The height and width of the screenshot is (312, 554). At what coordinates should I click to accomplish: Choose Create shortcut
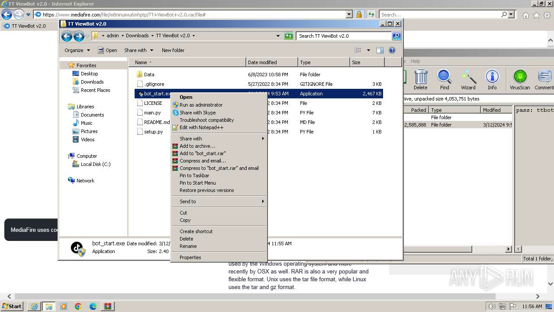[x=219, y=231]
